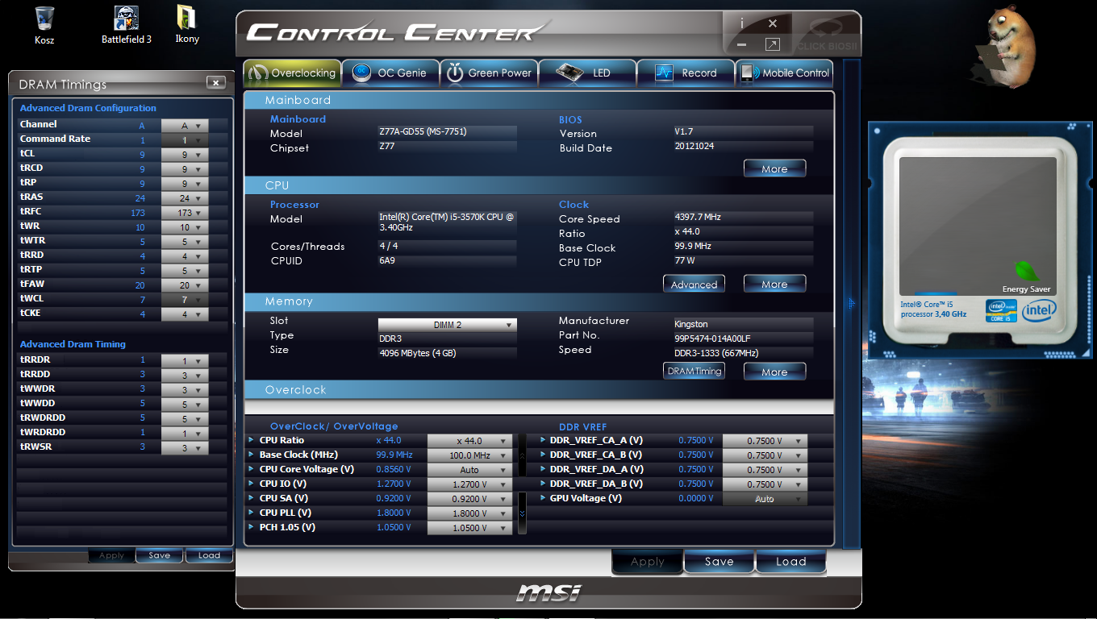
Task: Click the arrow icon beside DDR_VREF_CA_A (V)
Action: point(543,440)
